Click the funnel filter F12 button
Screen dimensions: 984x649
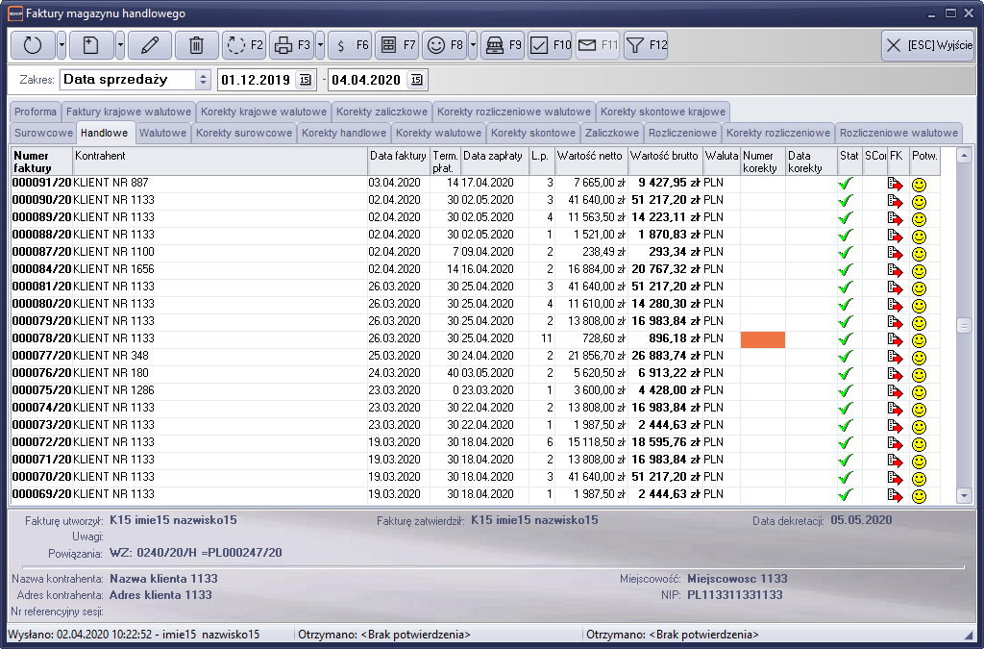click(645, 45)
